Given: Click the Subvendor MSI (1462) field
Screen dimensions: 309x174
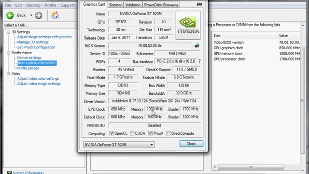Looking at the screenshot, I should tap(177, 54).
